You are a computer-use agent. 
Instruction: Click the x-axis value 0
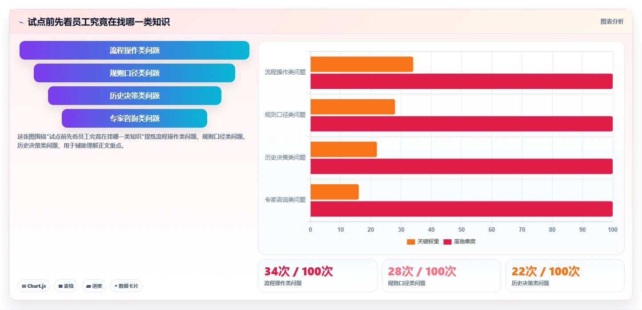tap(310, 229)
